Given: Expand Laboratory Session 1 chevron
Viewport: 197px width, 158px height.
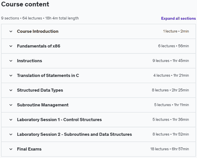Looking at the screenshot, I should click(11, 120).
